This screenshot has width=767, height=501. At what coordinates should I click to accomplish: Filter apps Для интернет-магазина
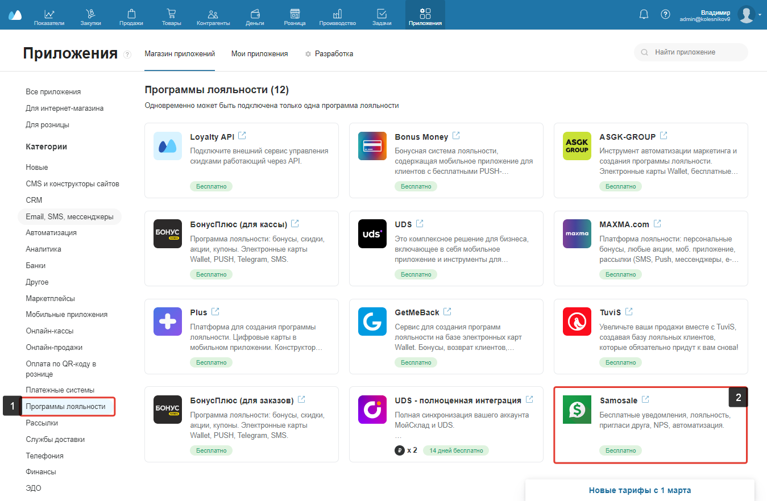click(65, 108)
